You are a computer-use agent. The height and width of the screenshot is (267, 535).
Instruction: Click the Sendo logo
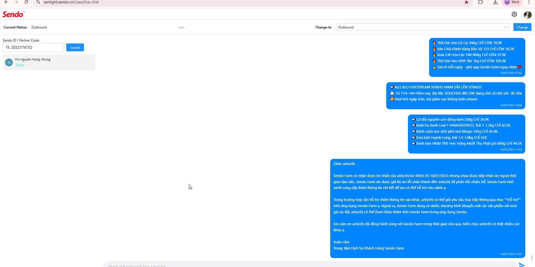pos(13,14)
